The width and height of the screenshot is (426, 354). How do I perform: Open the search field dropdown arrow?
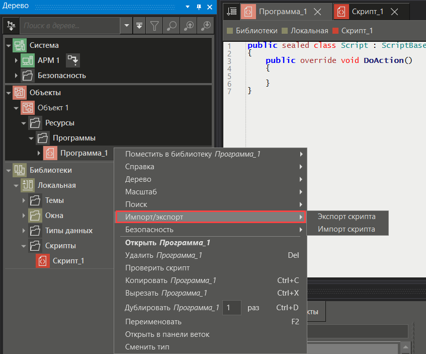(127, 25)
